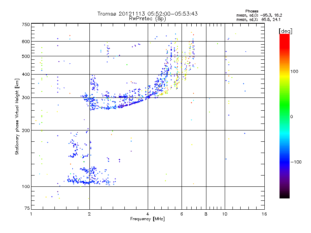This screenshot has height=233, width=311.
Task: Click the "Stationary phase Virtual Height [km]" axis title
Action: click(x=17, y=116)
